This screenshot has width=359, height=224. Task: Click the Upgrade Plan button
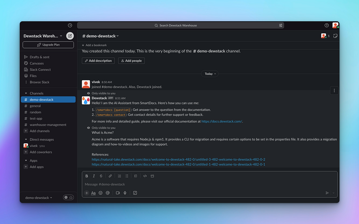[48, 45]
